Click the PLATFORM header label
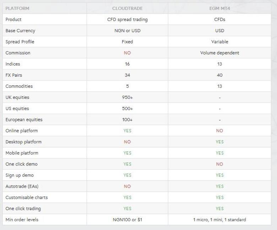This screenshot has height=230, width=277. pos(17,8)
